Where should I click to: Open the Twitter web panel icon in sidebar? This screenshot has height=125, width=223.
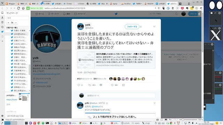point(2,32)
